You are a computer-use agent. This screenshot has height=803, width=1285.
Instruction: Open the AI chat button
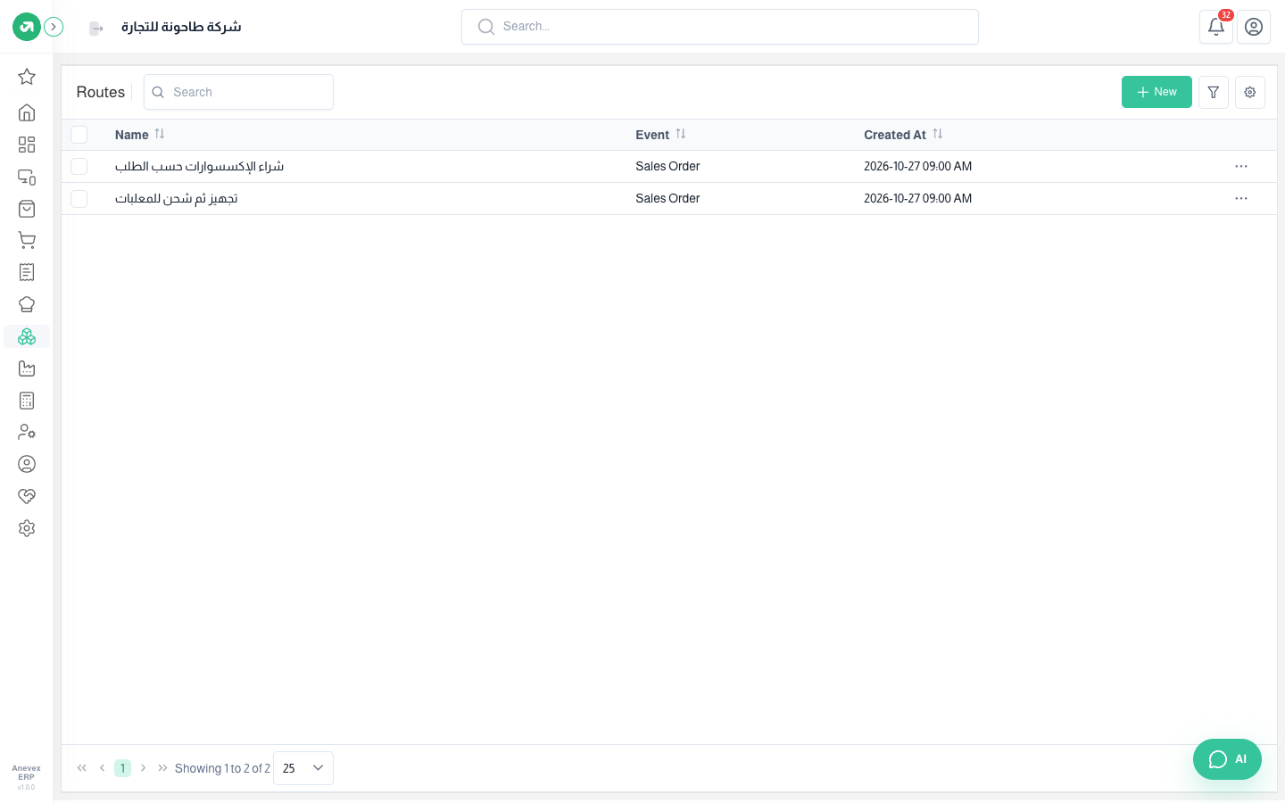click(x=1227, y=759)
